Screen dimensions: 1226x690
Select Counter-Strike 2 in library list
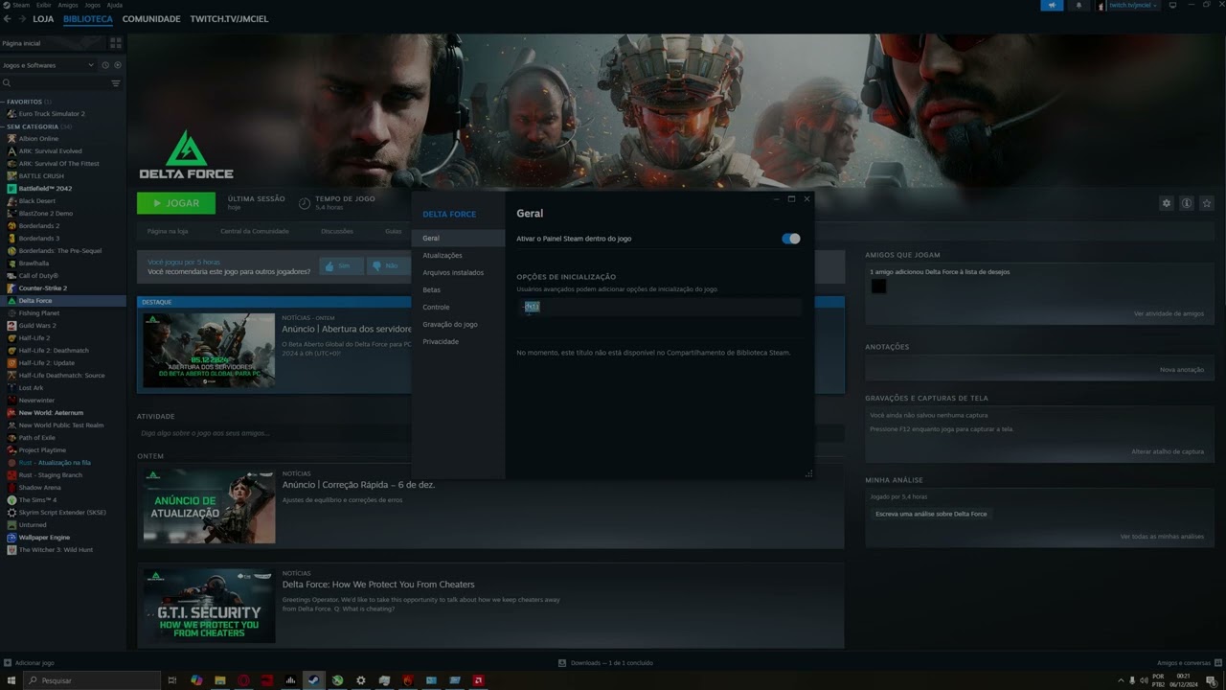[x=43, y=288]
